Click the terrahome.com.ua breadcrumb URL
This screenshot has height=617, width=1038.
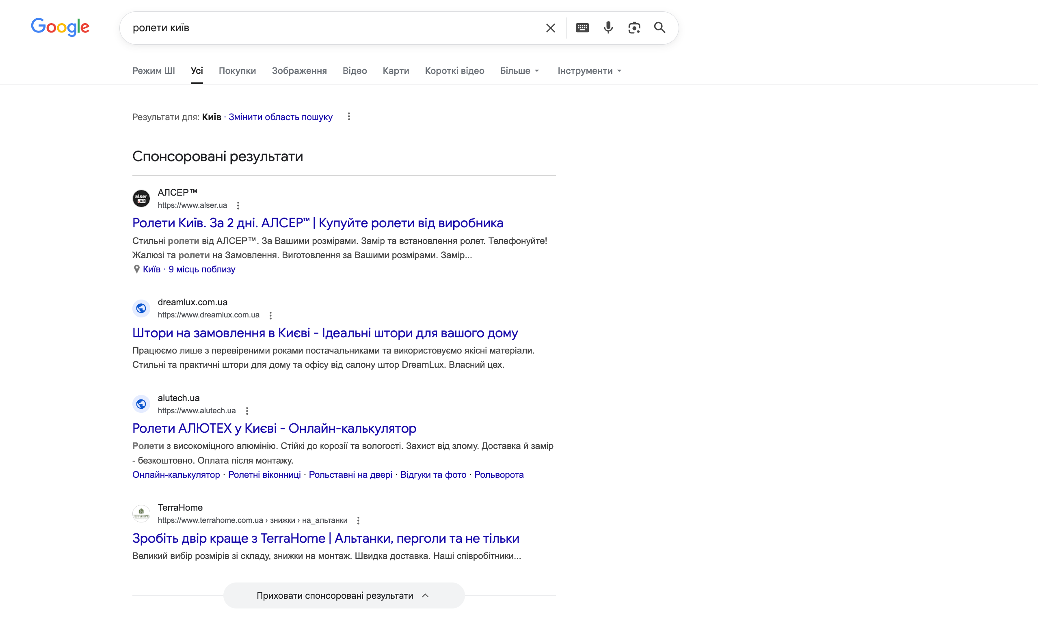(x=252, y=520)
